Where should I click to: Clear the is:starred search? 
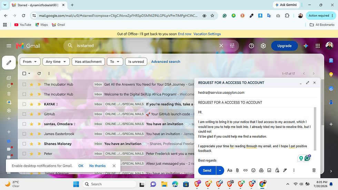[x=221, y=46]
